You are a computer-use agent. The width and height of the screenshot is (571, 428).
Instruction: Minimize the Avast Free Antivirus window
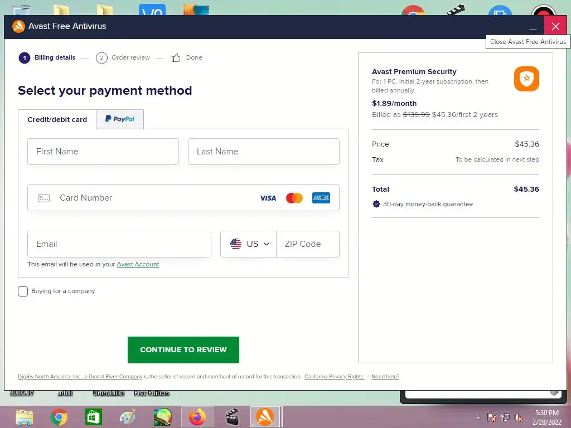pos(533,27)
